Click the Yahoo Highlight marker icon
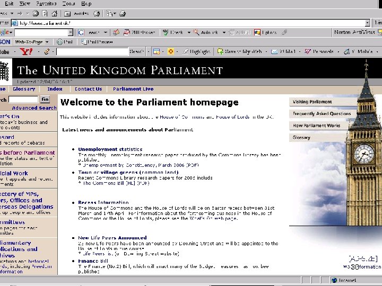This screenshot has width=382, height=286. click(186, 51)
